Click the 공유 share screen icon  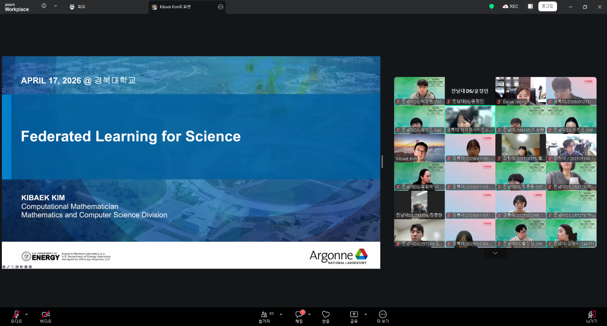[x=354, y=316]
